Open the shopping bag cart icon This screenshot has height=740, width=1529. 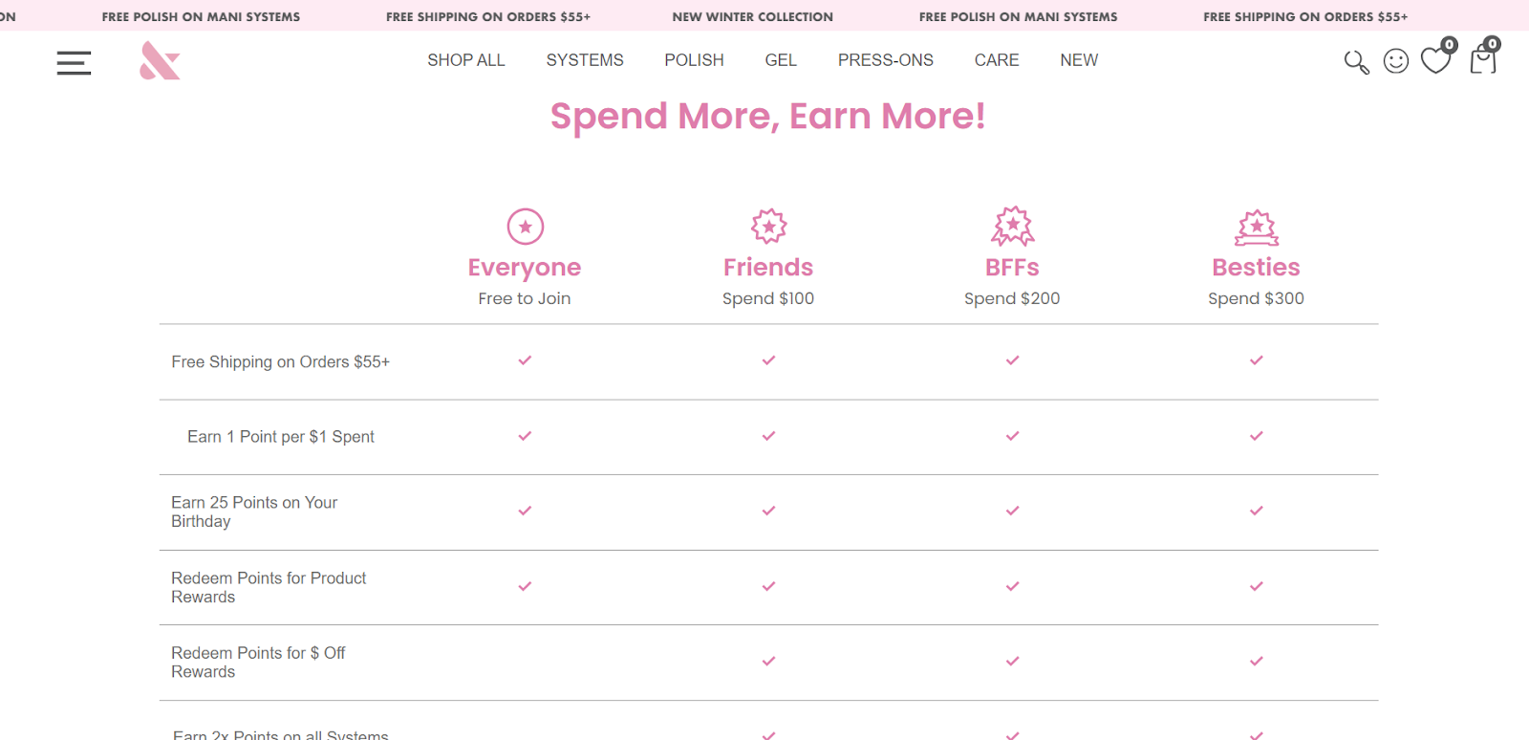(1482, 61)
